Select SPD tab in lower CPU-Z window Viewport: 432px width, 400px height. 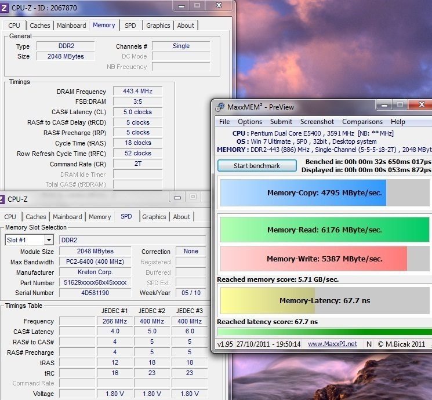pos(126,217)
